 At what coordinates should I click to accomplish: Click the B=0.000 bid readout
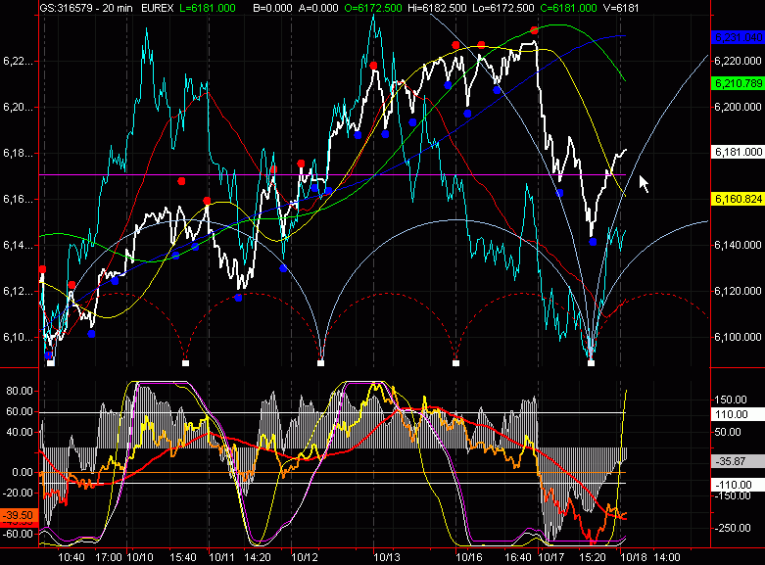coord(272,8)
